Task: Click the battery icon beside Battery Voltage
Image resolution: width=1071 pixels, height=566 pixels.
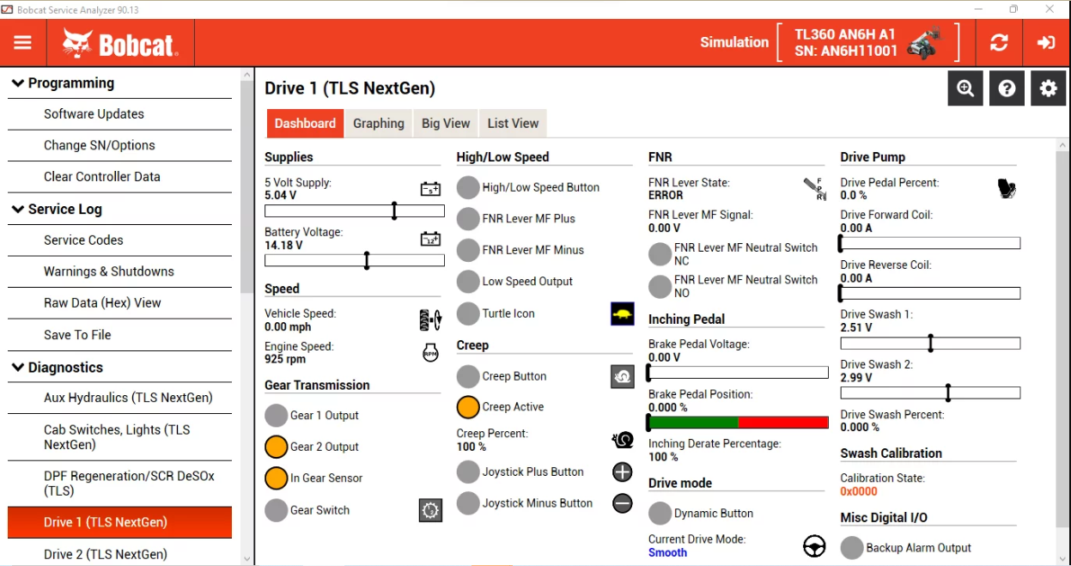Action: click(x=430, y=239)
